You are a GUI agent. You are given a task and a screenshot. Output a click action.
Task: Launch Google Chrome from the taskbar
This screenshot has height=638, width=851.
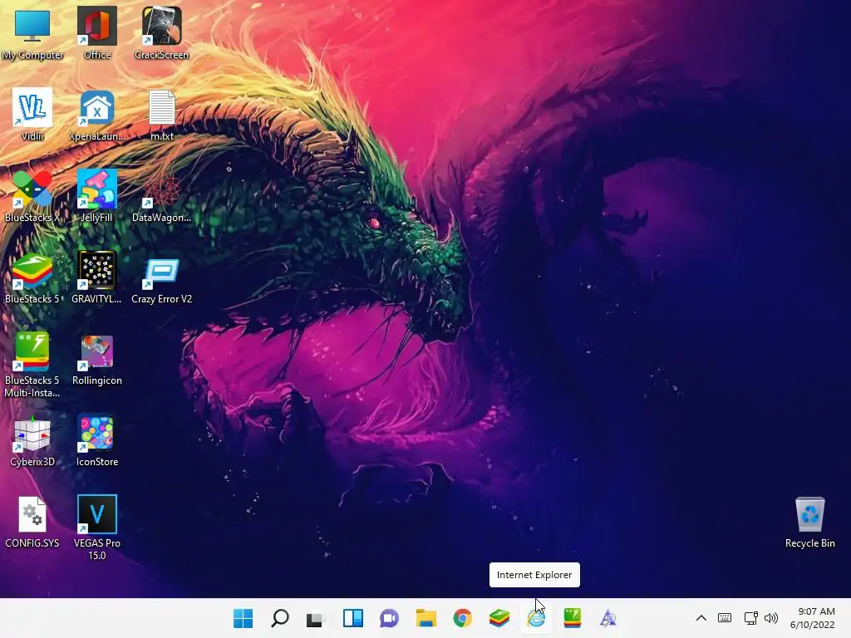[462, 618]
